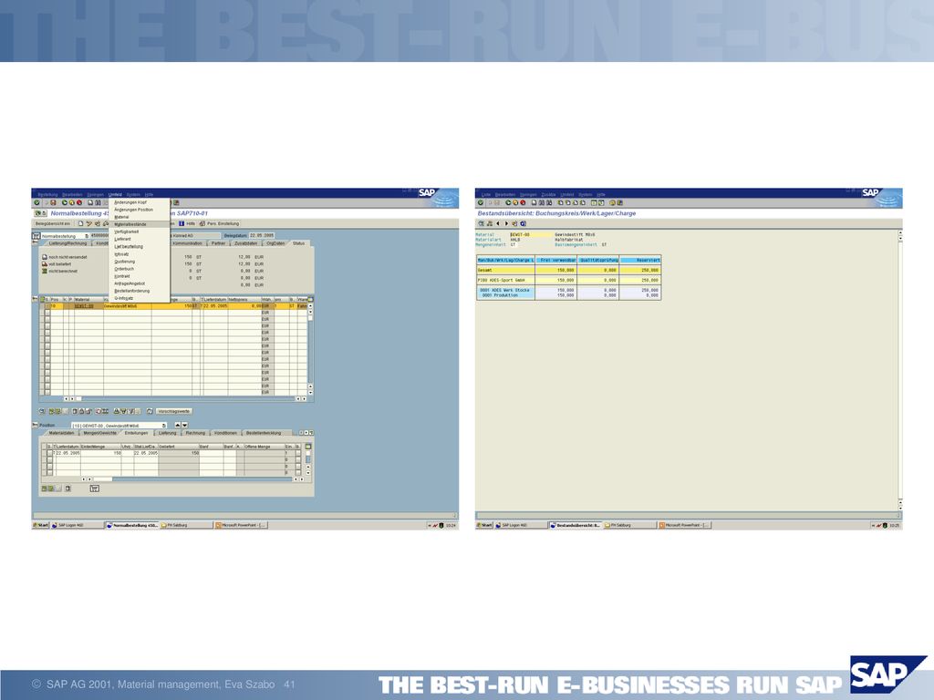Click shopping cart header icon beside Normalbestellung
The width and height of the screenshot is (934, 700).
[x=36, y=236]
